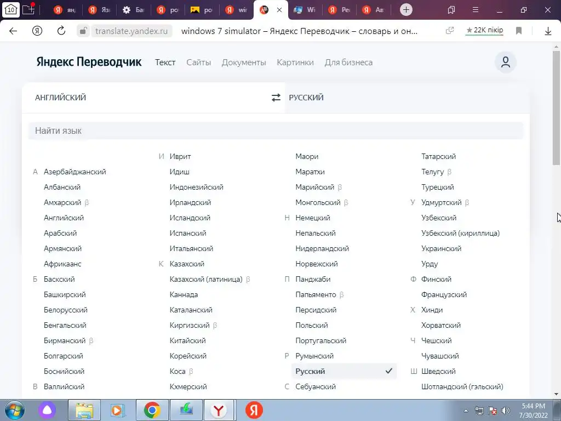Screen dimensions: 561x421
Task: Select Немецкий language
Action: pos(313,218)
